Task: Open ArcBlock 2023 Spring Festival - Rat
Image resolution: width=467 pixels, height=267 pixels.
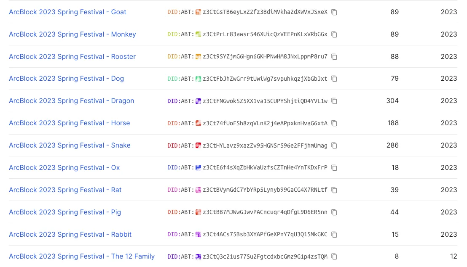Action: click(x=65, y=190)
